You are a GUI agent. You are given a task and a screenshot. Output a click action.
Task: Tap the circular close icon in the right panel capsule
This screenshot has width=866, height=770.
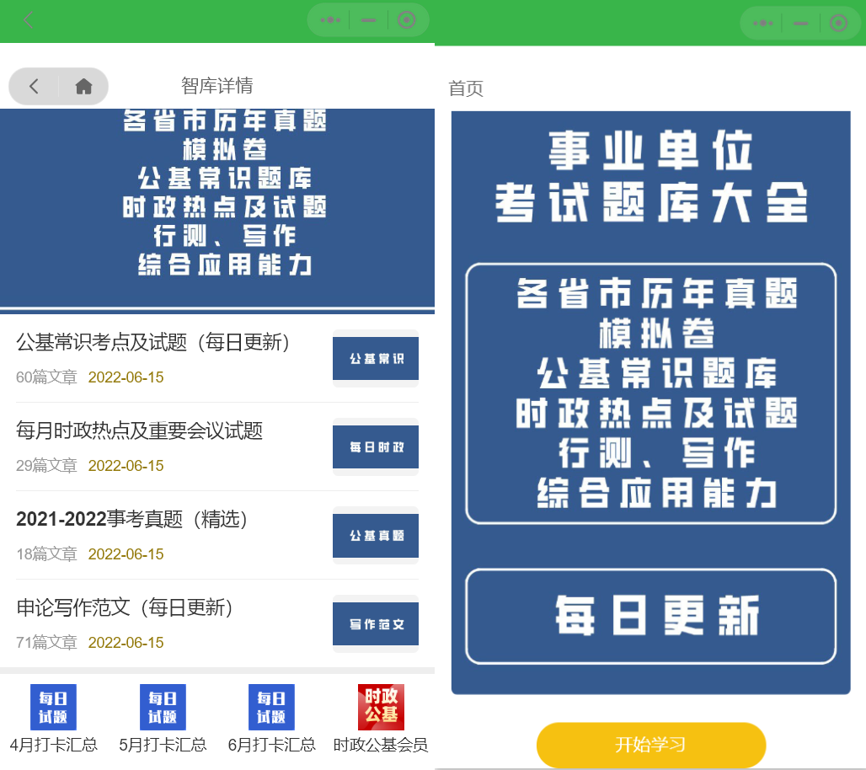837,24
